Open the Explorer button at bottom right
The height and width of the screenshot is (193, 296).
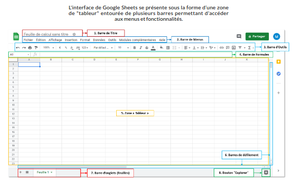click(x=266, y=173)
